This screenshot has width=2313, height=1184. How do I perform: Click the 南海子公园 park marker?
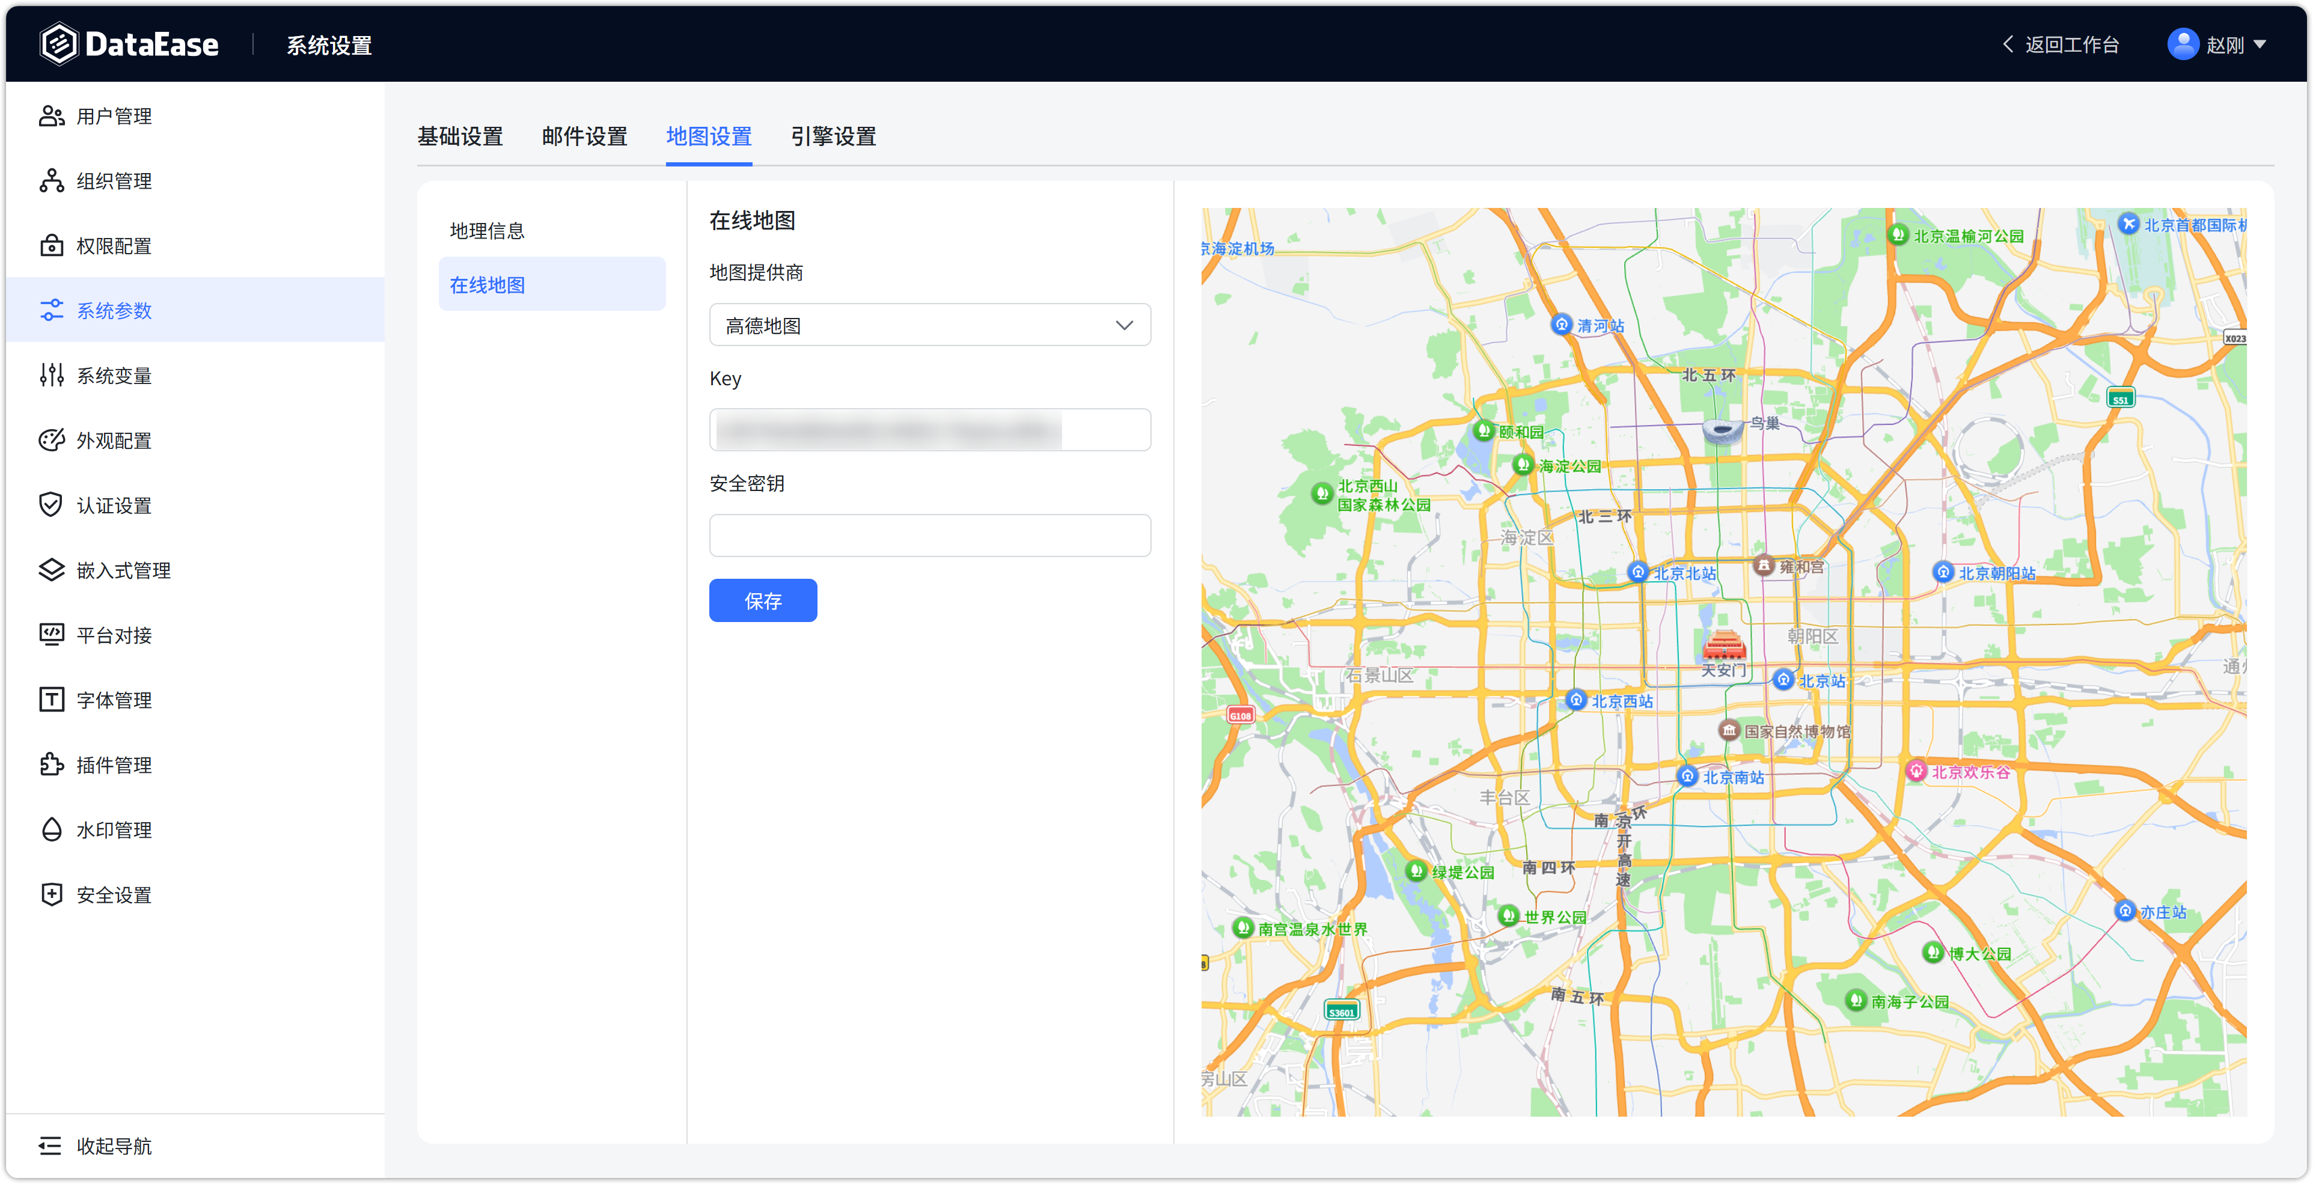click(x=1856, y=1000)
